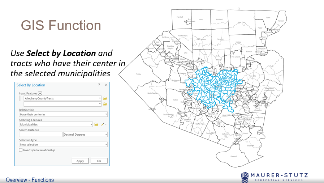Click the Fox Chapel label on map
Viewport: 324px width, 183px height.
coord(236,57)
